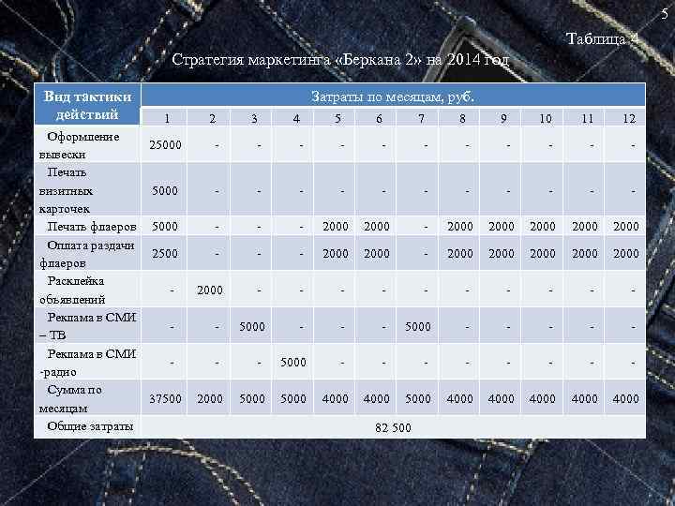This screenshot has height=506, width=675.
Task: Click month 8 value in Оплата раздачи флаеров
Action: click(459, 253)
